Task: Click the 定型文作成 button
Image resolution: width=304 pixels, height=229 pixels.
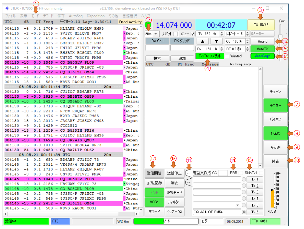Action: click(202, 173)
